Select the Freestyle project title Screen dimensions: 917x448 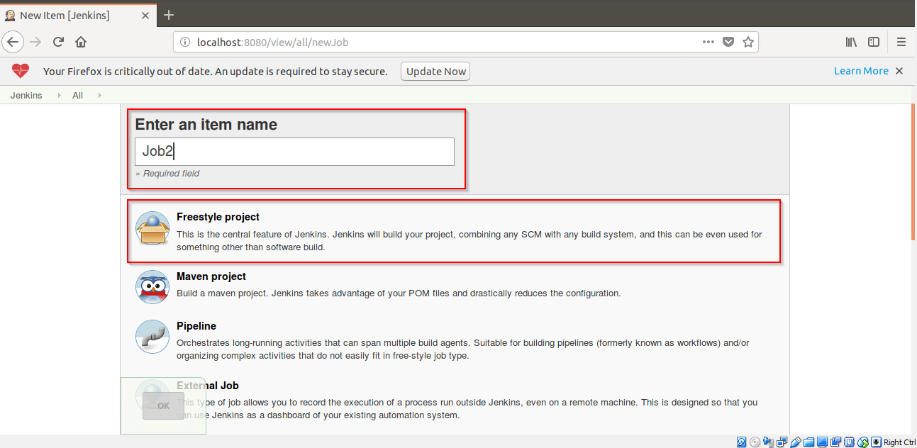(218, 217)
